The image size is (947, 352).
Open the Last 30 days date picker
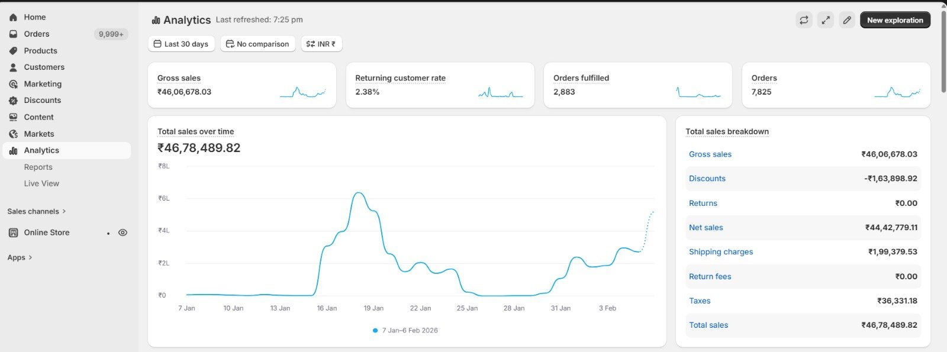(x=181, y=44)
